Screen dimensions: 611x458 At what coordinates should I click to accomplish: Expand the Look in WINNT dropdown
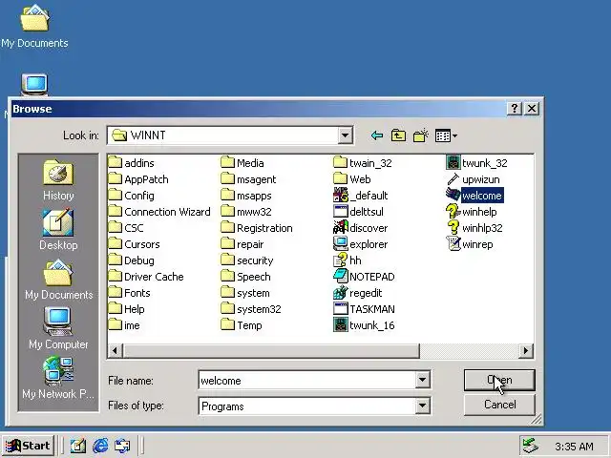(x=345, y=135)
